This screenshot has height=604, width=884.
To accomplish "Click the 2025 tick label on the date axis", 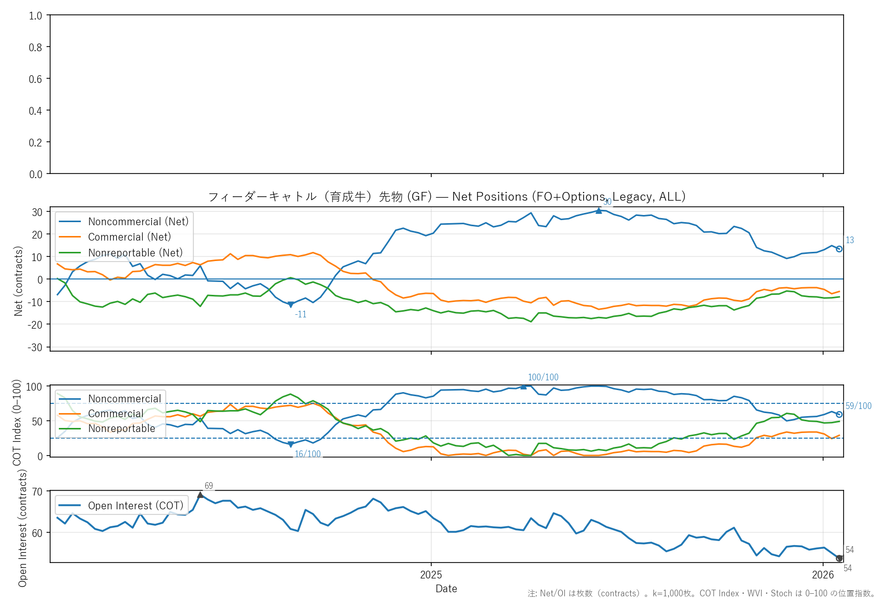I will (x=431, y=575).
